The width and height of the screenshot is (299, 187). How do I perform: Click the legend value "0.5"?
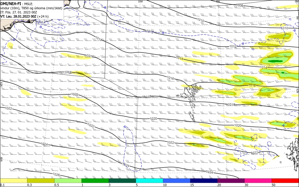pos(57,185)
